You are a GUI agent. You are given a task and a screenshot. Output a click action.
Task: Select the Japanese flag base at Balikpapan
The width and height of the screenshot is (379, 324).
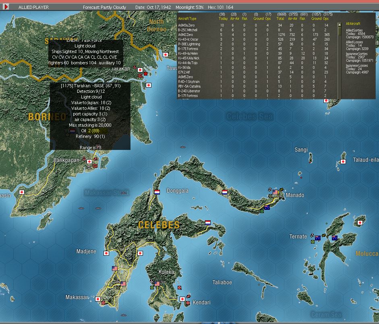point(89,162)
